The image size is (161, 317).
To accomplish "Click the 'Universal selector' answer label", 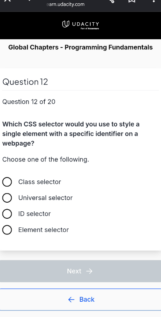I will click(46, 198).
